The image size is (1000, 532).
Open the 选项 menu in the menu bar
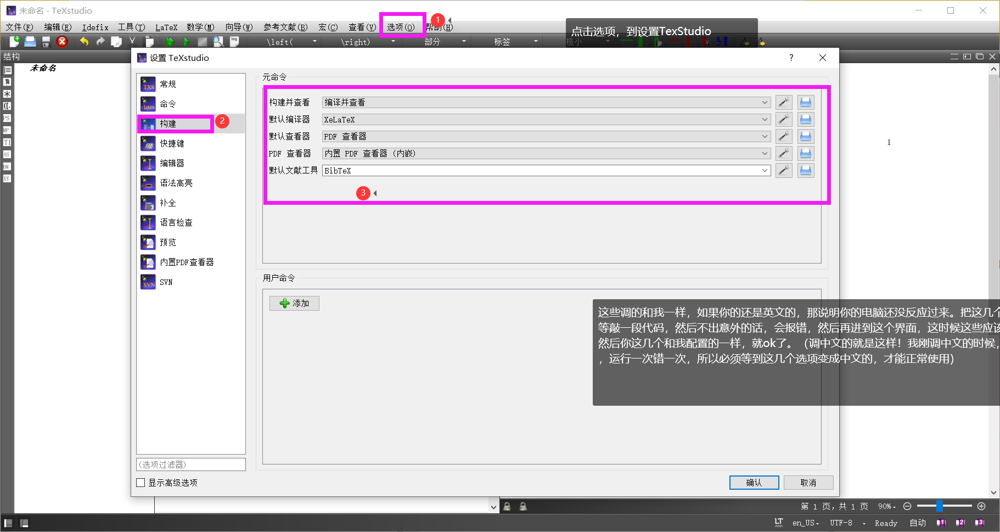click(402, 26)
